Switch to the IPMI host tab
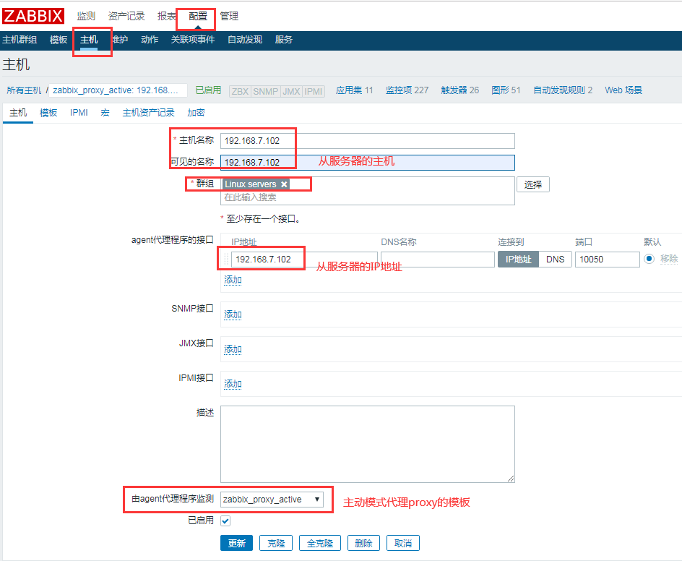Image resolution: width=682 pixels, height=561 pixels. [79, 113]
